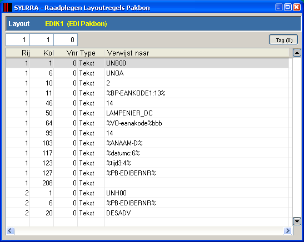
Task: Click the SYLRRA application icon in title bar
Action: coord(8,8)
